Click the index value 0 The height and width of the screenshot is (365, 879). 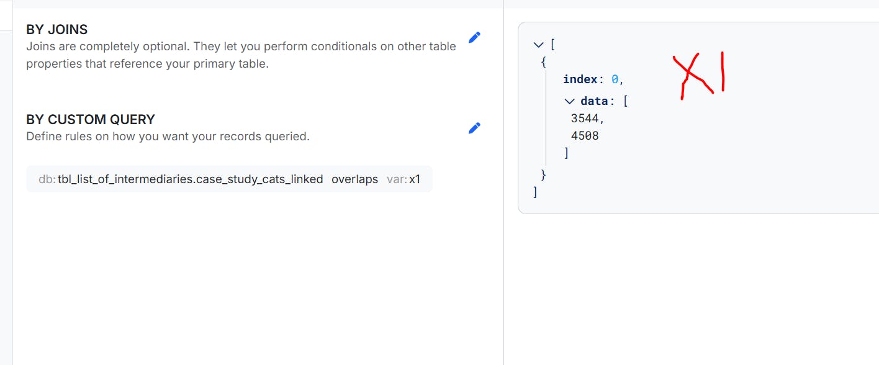[x=615, y=79]
